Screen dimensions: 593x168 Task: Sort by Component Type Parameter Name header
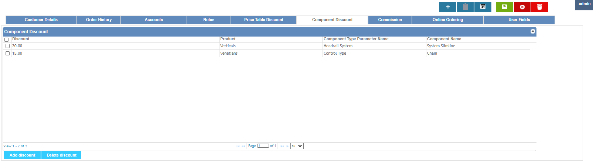374,39
